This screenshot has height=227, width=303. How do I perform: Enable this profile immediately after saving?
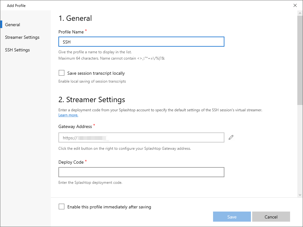point(62,207)
